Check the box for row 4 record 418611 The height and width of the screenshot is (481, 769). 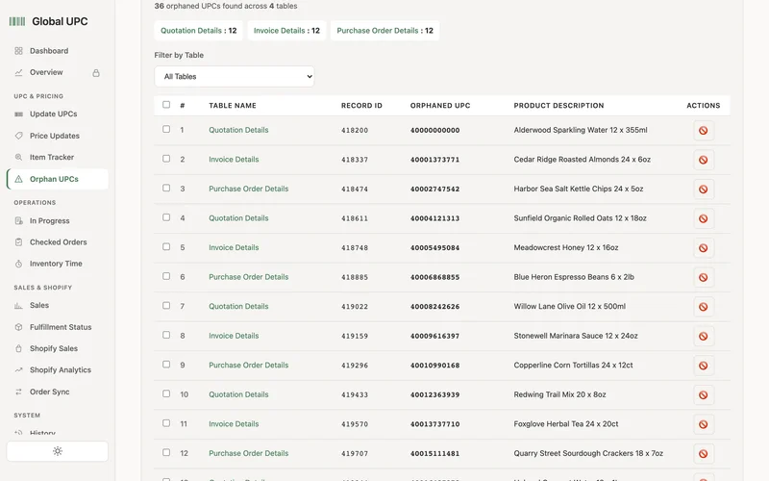point(166,217)
